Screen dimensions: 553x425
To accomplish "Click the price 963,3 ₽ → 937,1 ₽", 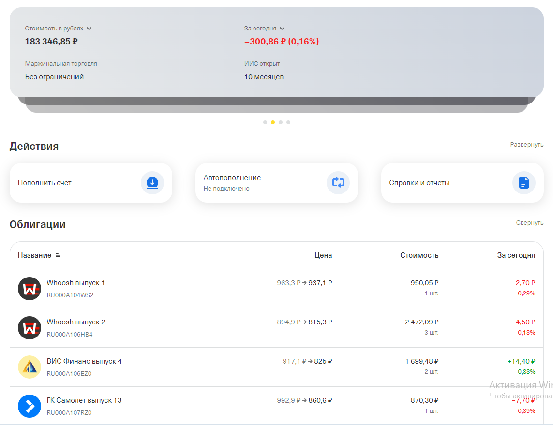I will click(x=304, y=283).
